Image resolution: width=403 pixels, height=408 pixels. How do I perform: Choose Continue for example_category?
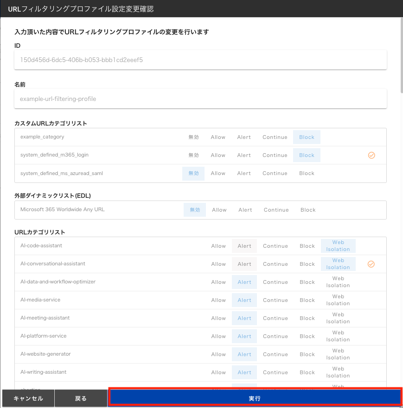click(275, 137)
